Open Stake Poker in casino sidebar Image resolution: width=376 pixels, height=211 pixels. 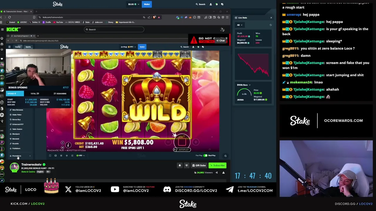(x=16, y=115)
